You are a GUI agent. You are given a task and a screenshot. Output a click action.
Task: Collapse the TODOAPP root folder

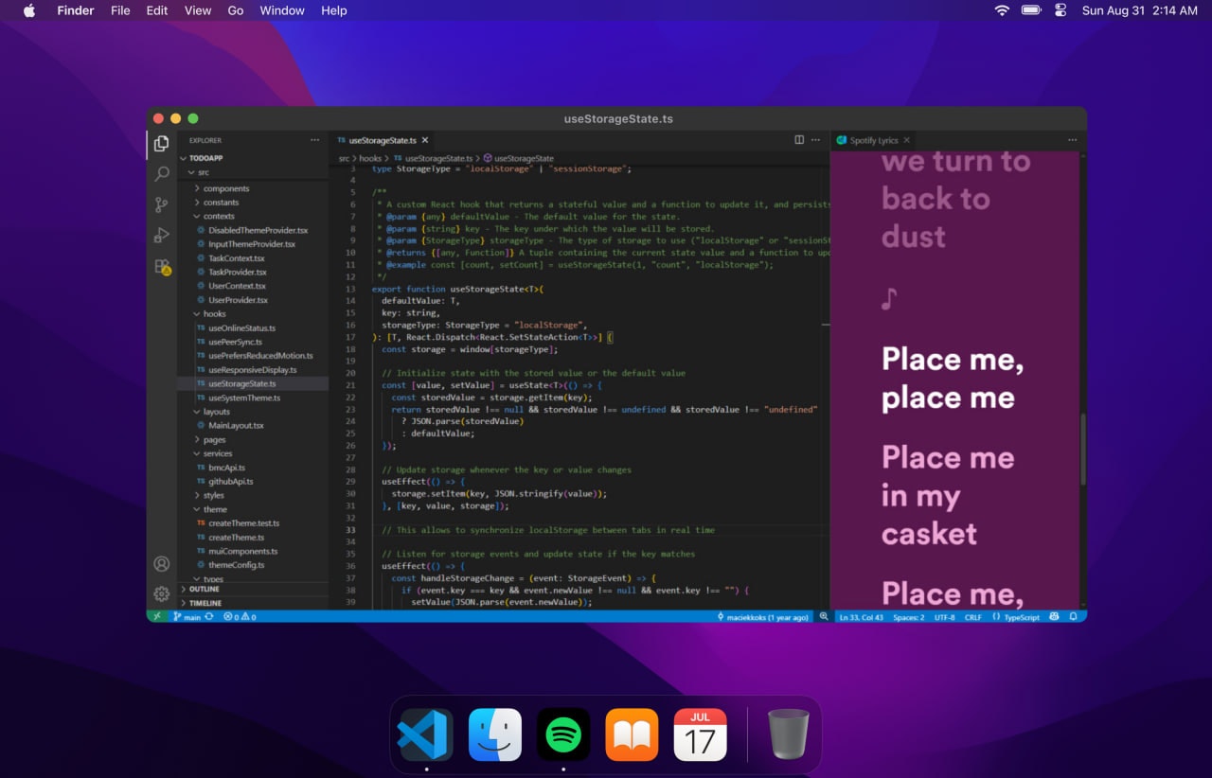pos(253,158)
